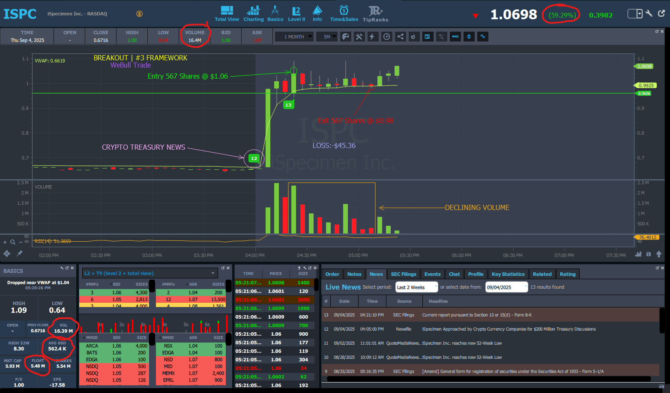Open crypto treasury discussions news headline
The image size is (670, 393).
(x=509, y=329)
